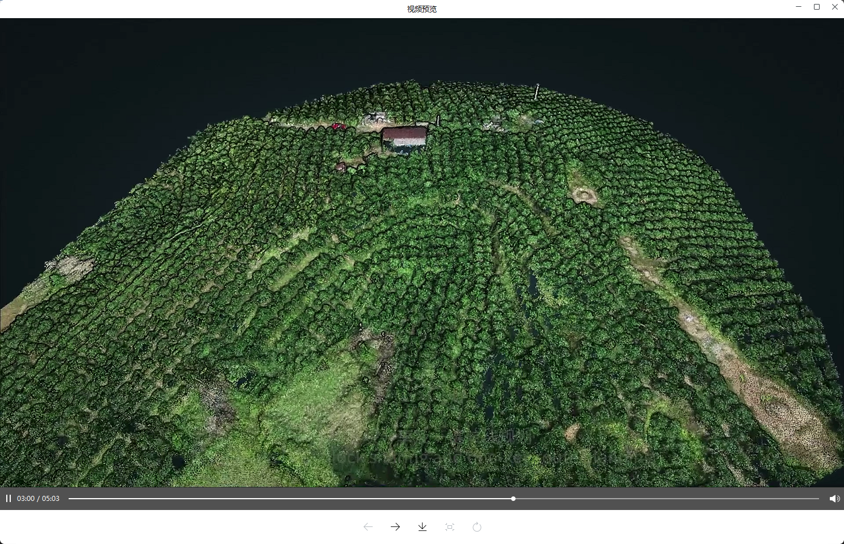
Task: Maximize the video preview window
Action: click(x=817, y=7)
